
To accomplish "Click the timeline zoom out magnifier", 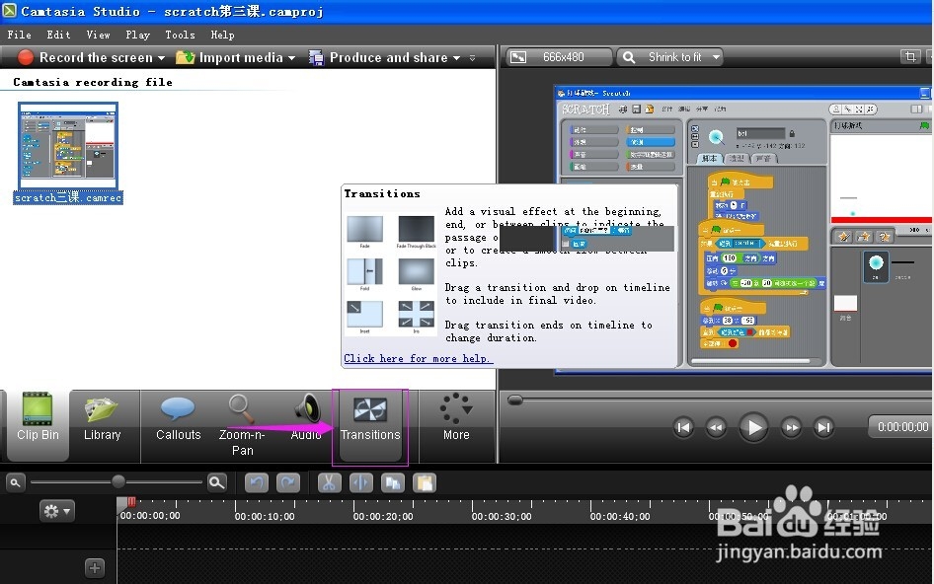I will (15, 482).
